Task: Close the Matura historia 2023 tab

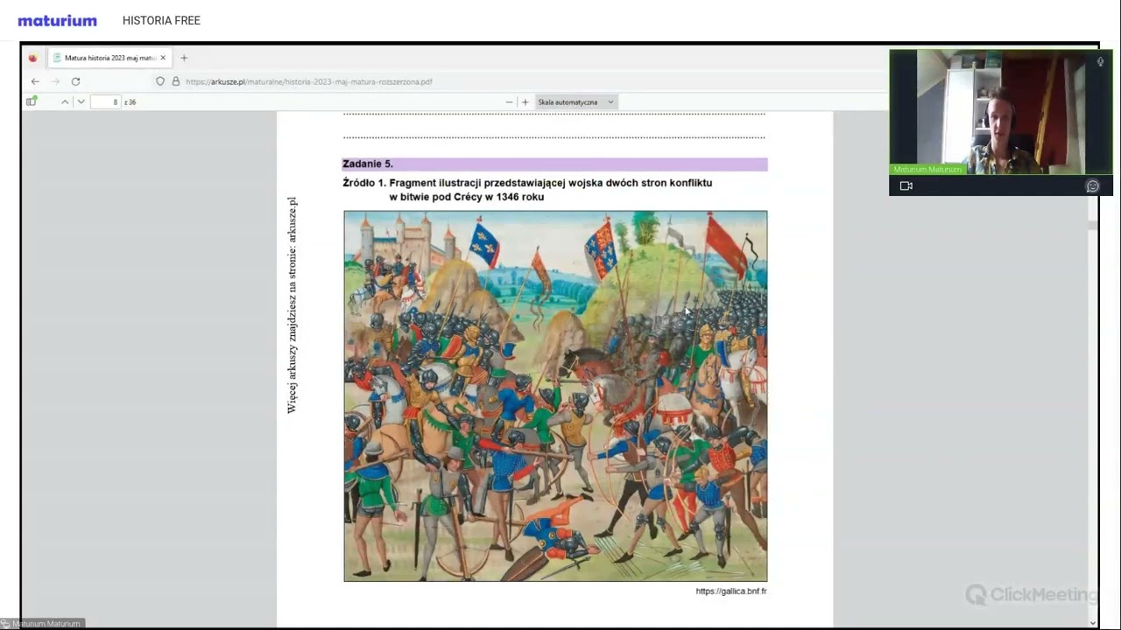Action: click(163, 58)
